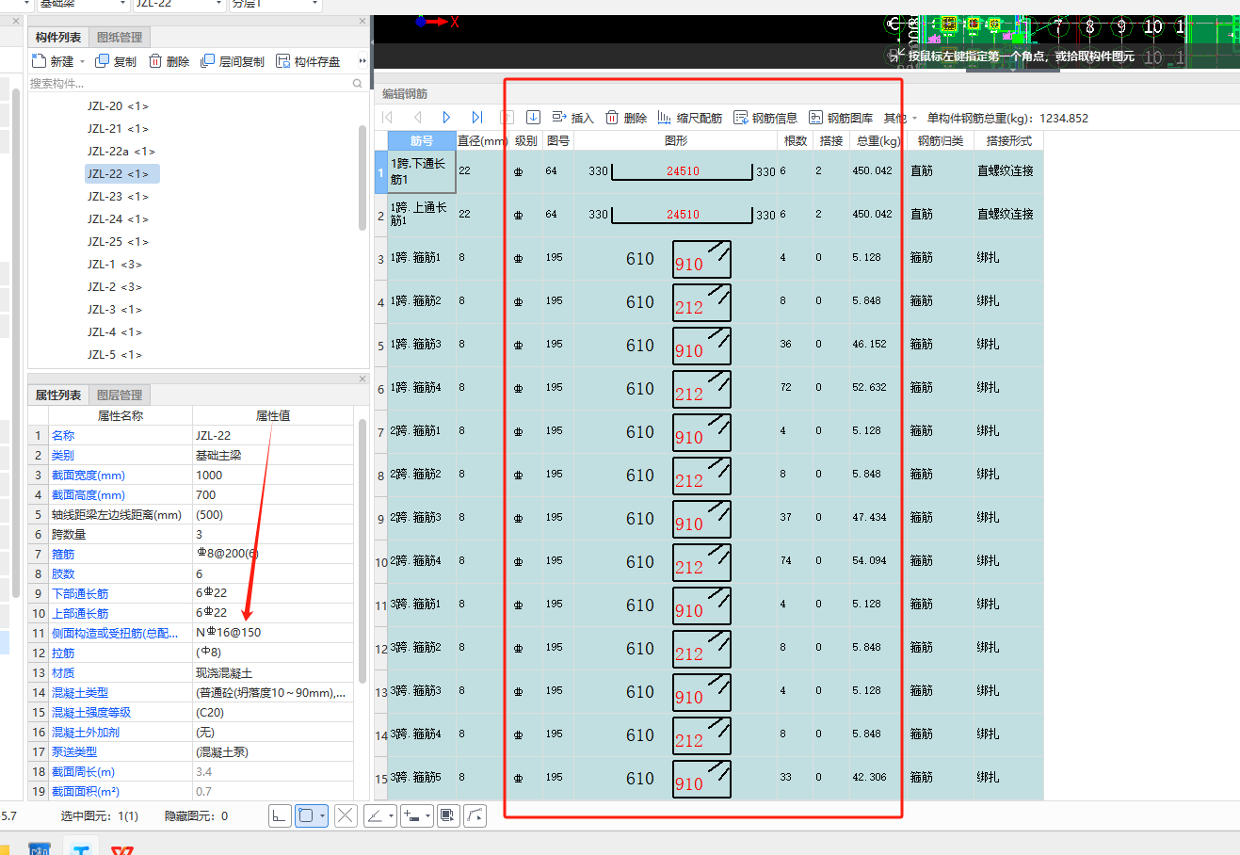Select JZL-20 in component list
This screenshot has width=1240, height=855.
[118, 106]
